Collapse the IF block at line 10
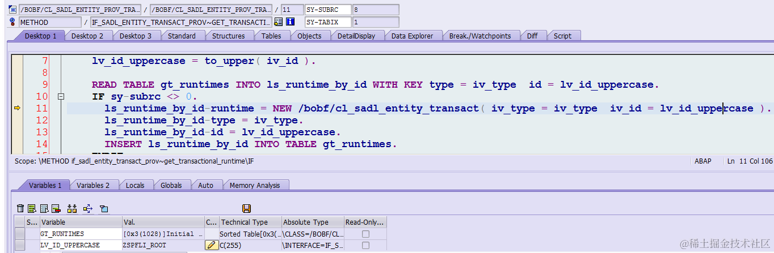 pos(61,97)
